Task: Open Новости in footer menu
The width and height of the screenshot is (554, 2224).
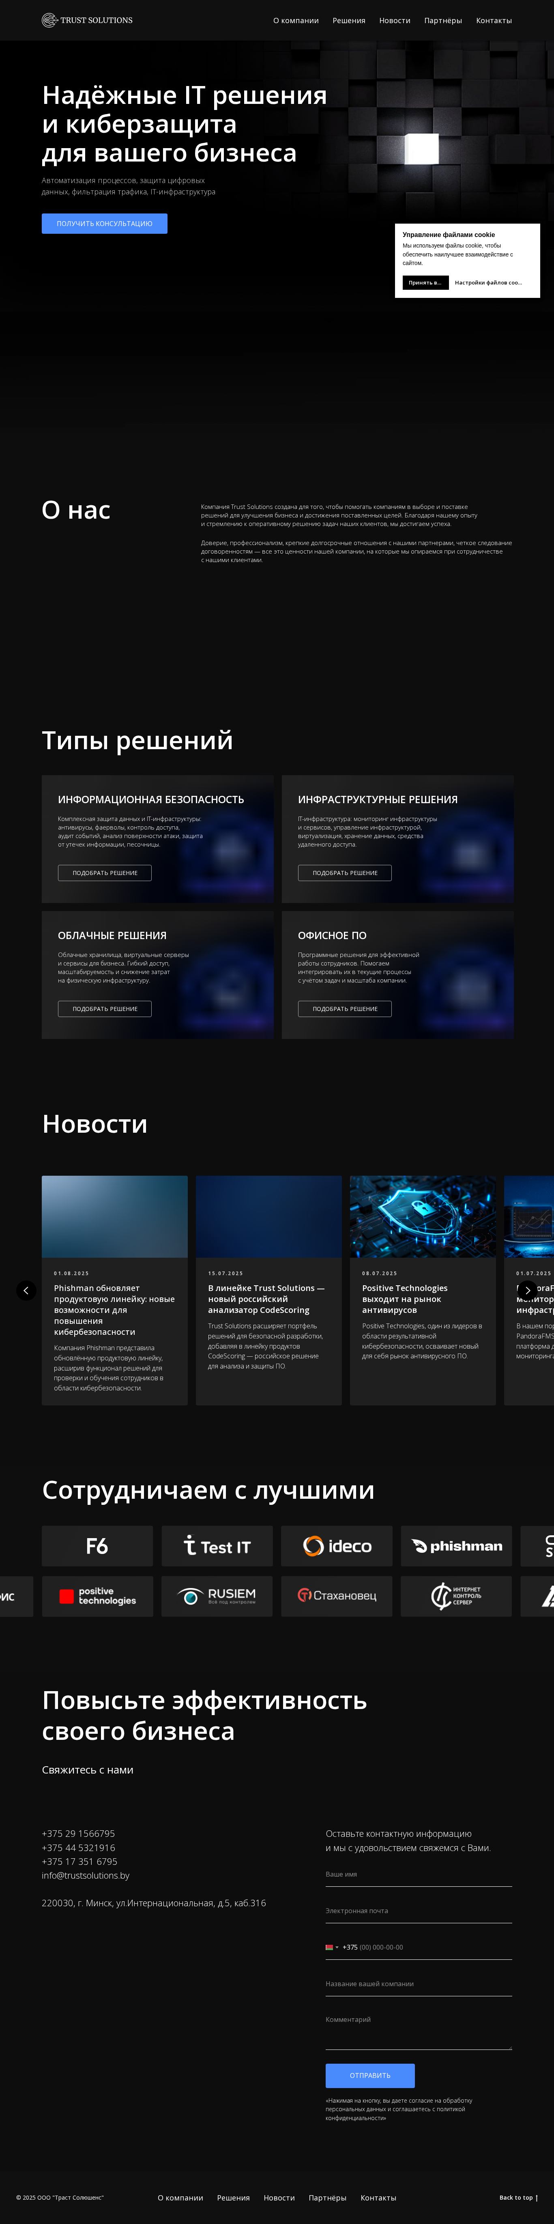Action: click(x=279, y=2197)
